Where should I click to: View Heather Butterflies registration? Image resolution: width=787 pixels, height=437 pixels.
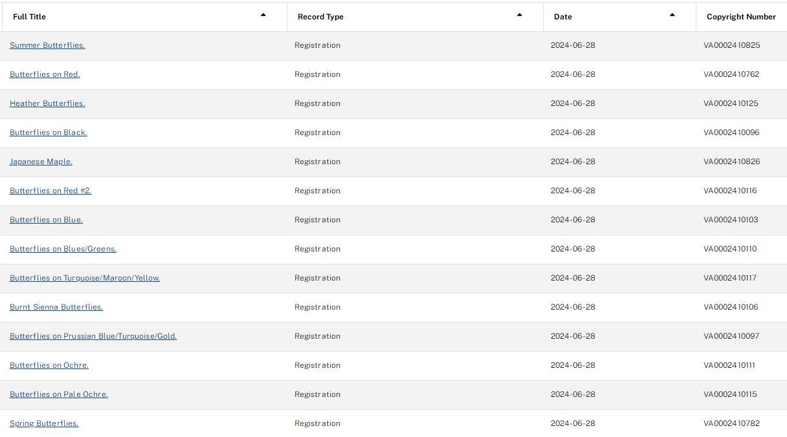(x=47, y=103)
